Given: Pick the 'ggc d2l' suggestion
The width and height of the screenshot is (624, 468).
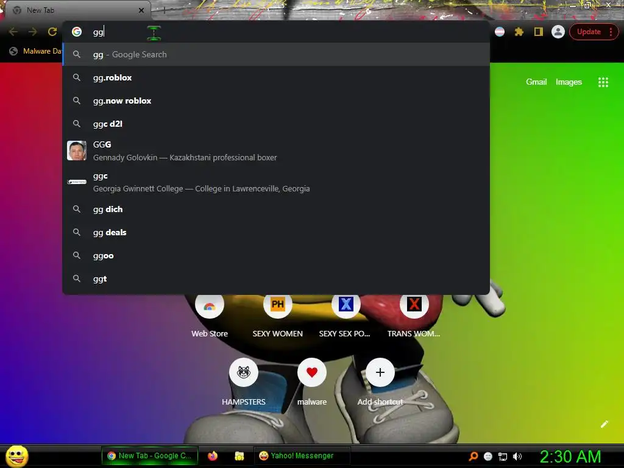Looking at the screenshot, I should [276, 124].
